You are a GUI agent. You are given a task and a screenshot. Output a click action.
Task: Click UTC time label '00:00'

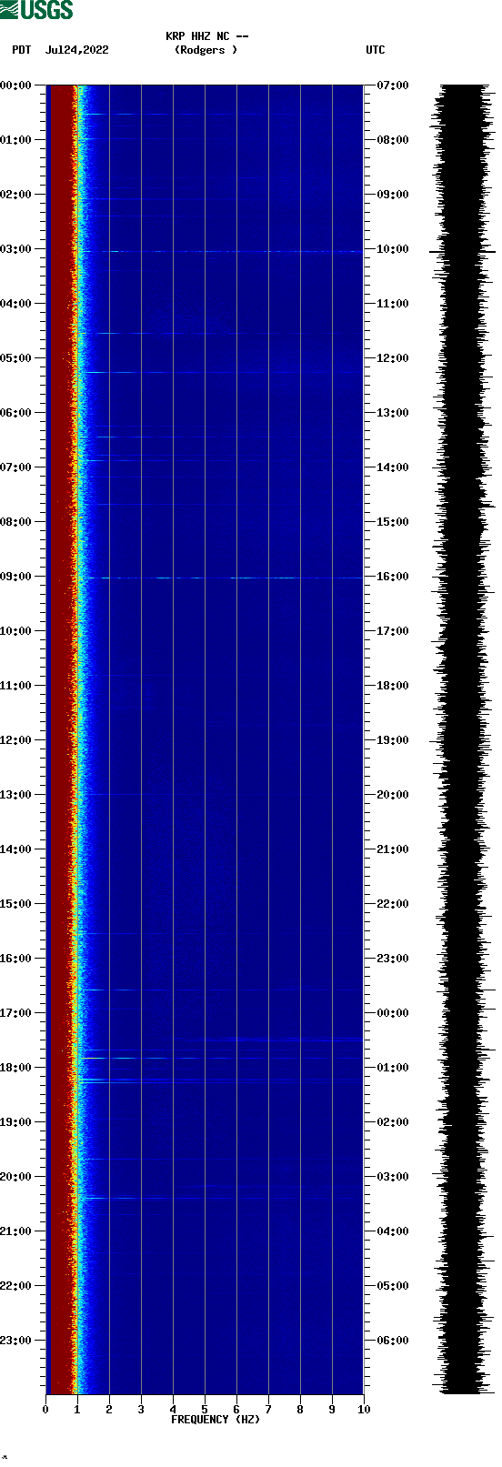click(x=393, y=1013)
